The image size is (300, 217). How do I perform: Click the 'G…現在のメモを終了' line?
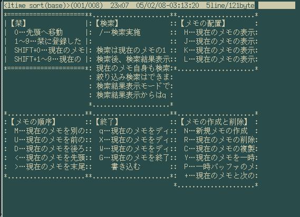tap(134, 157)
